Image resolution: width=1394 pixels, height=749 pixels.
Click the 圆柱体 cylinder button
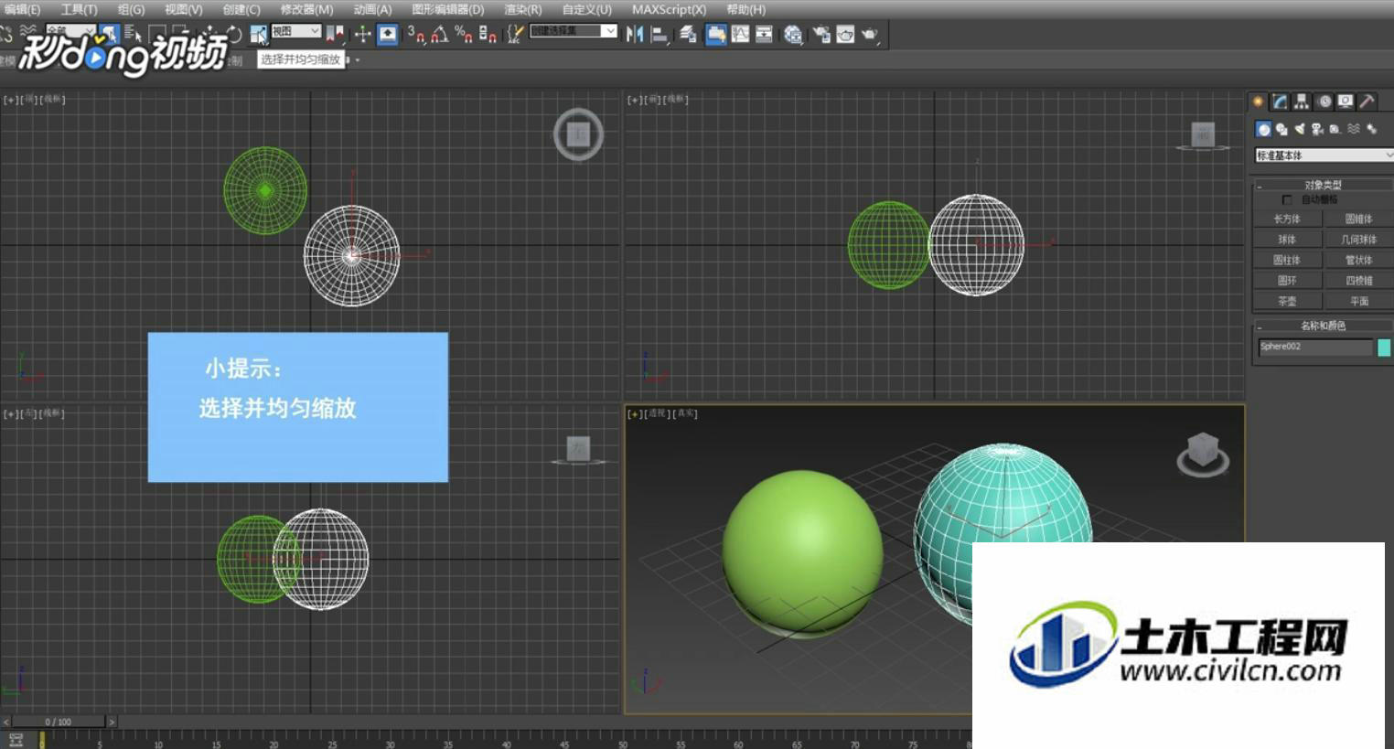point(1287,261)
